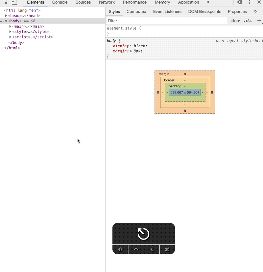
Task: Click the content size box in box model
Action: click(185, 93)
